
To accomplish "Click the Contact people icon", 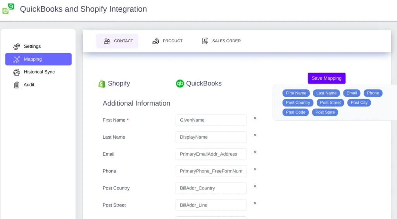I will pos(107,41).
